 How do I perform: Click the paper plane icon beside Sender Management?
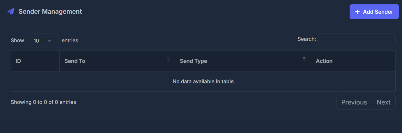tap(11, 12)
